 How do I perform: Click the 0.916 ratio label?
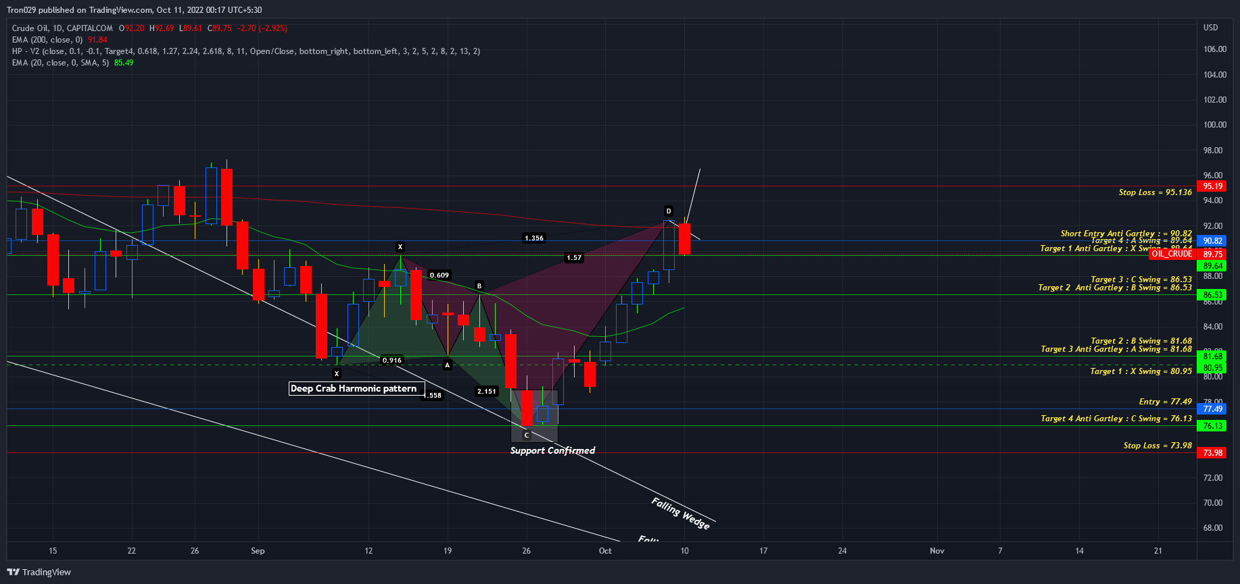(392, 361)
